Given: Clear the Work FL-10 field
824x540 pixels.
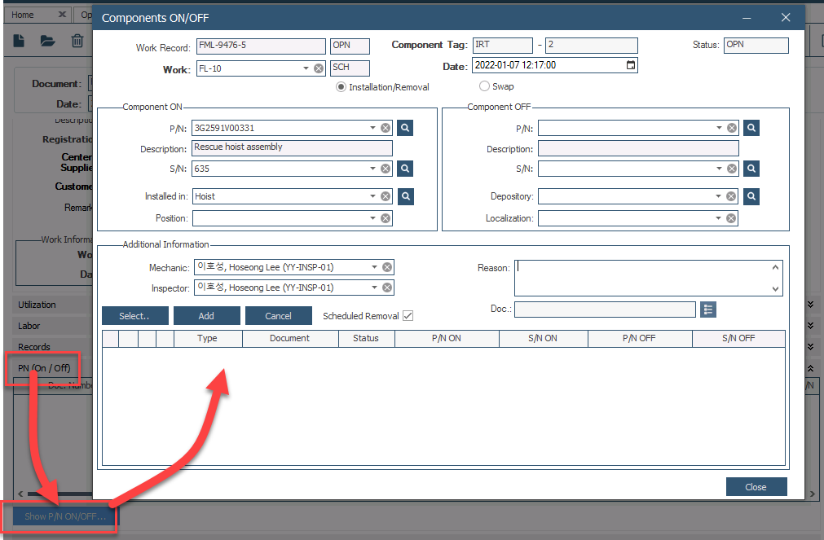Looking at the screenshot, I should click(319, 68).
